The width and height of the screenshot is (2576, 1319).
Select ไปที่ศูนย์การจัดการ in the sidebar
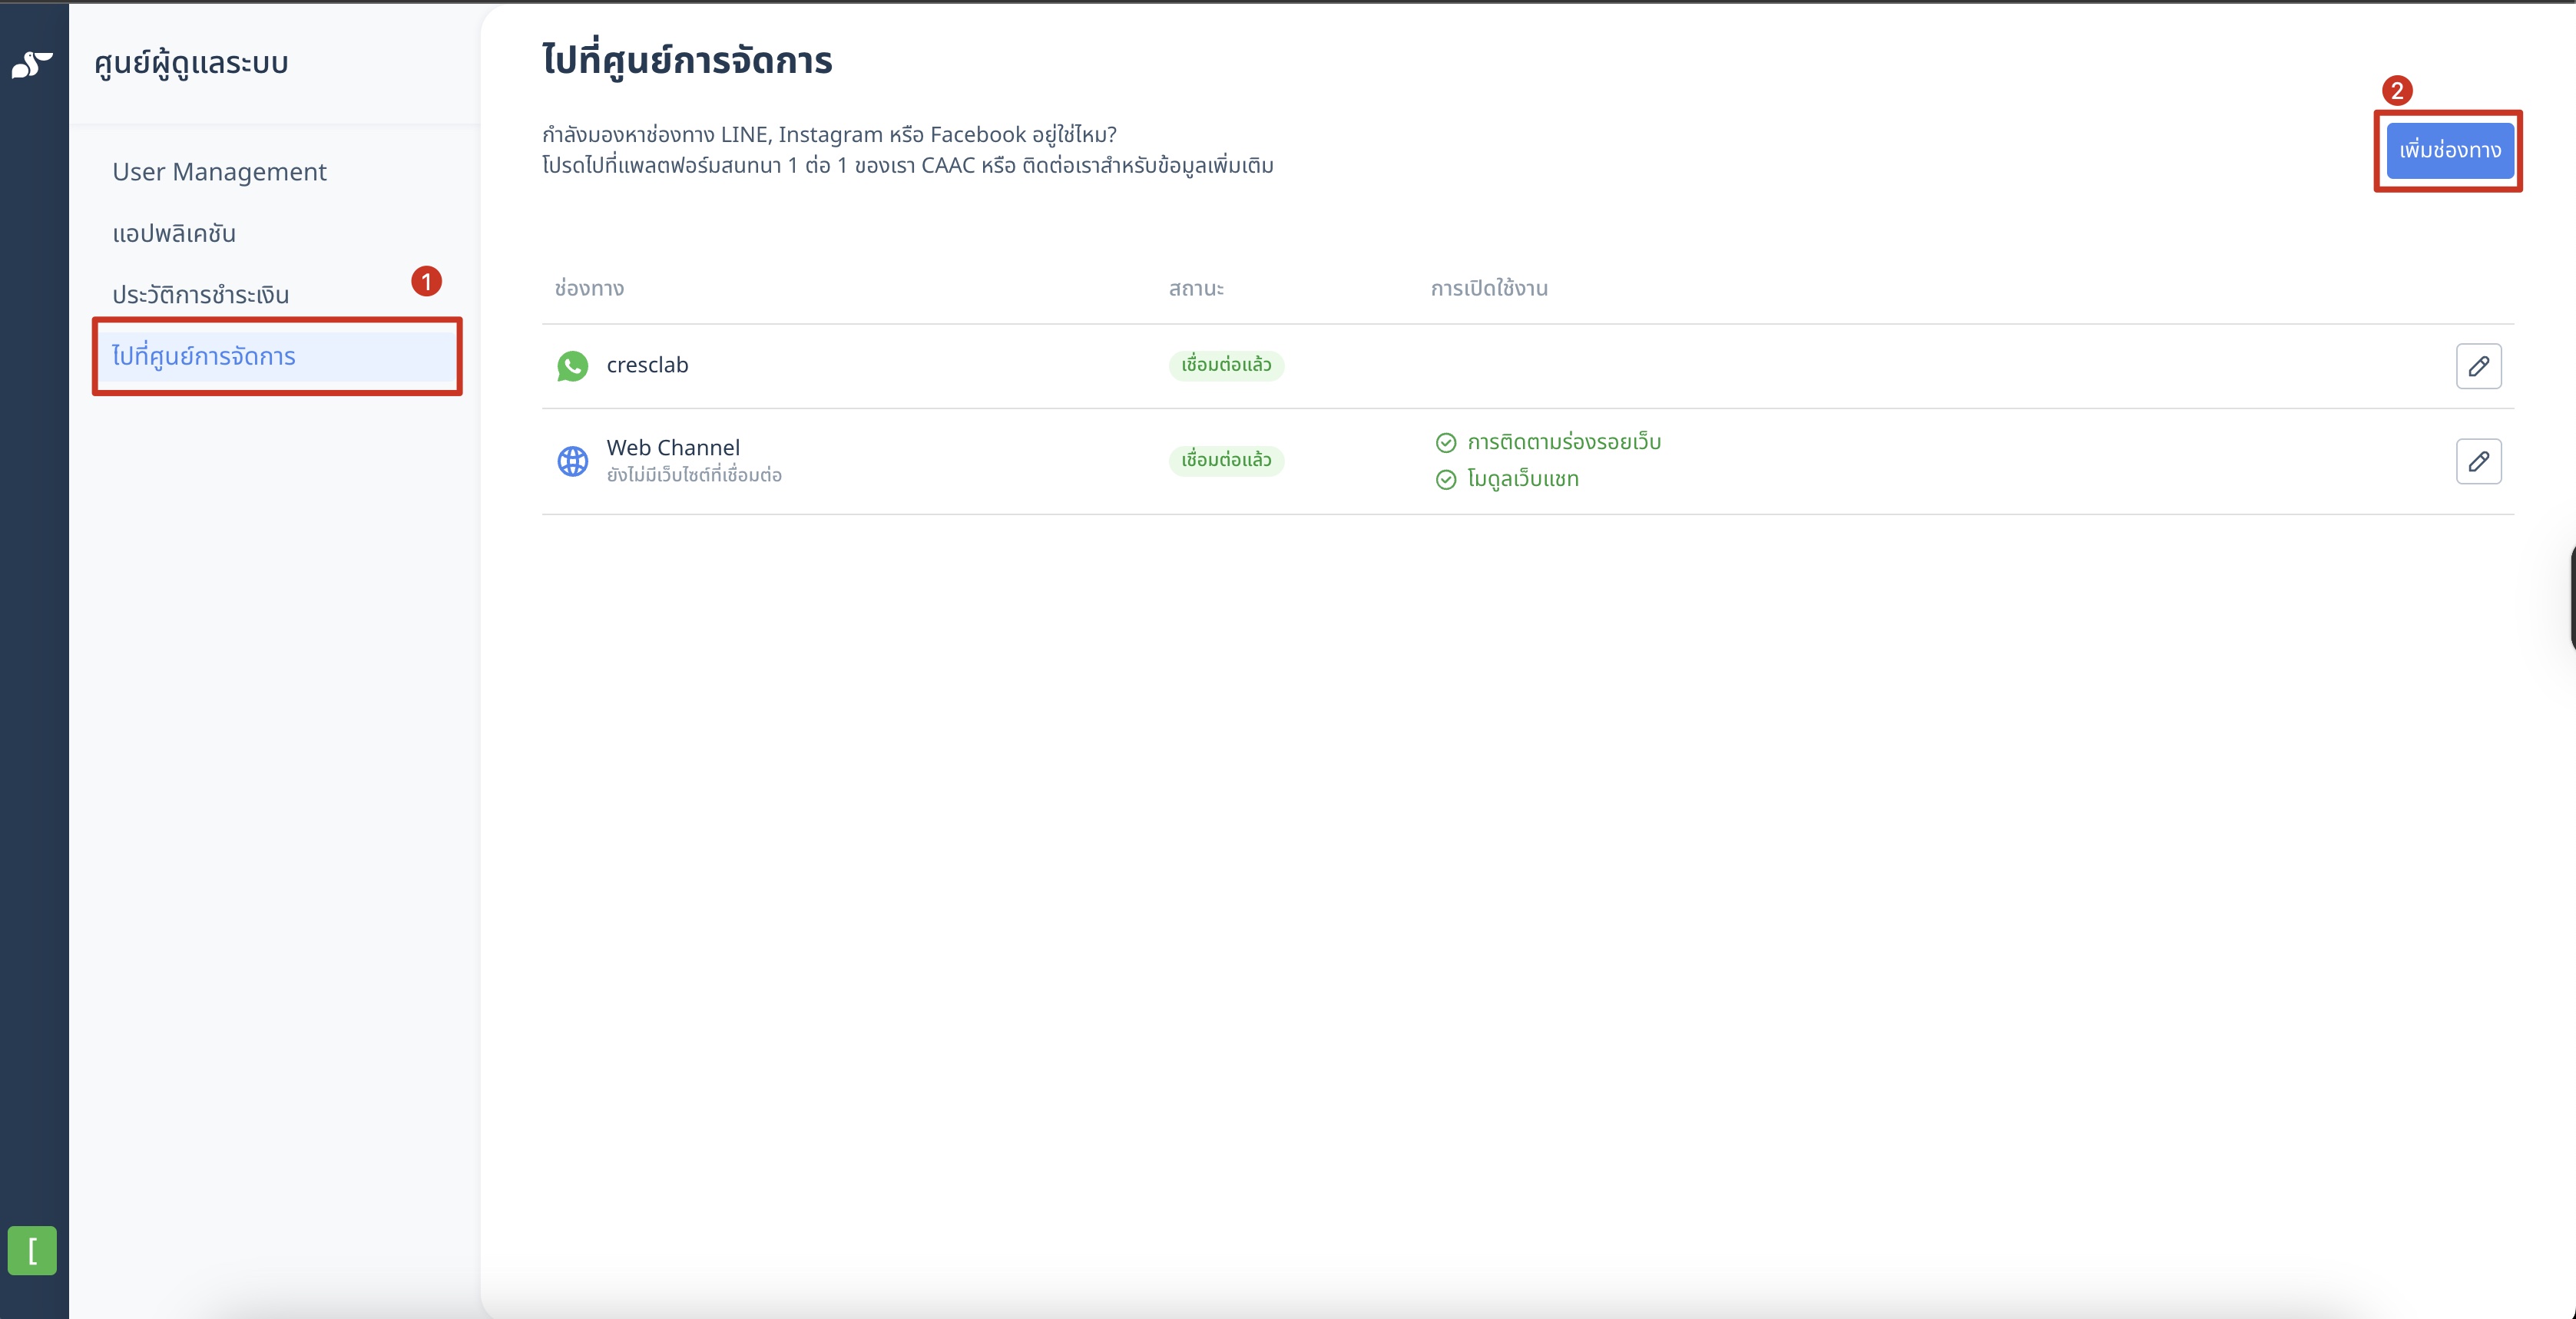[x=277, y=356]
